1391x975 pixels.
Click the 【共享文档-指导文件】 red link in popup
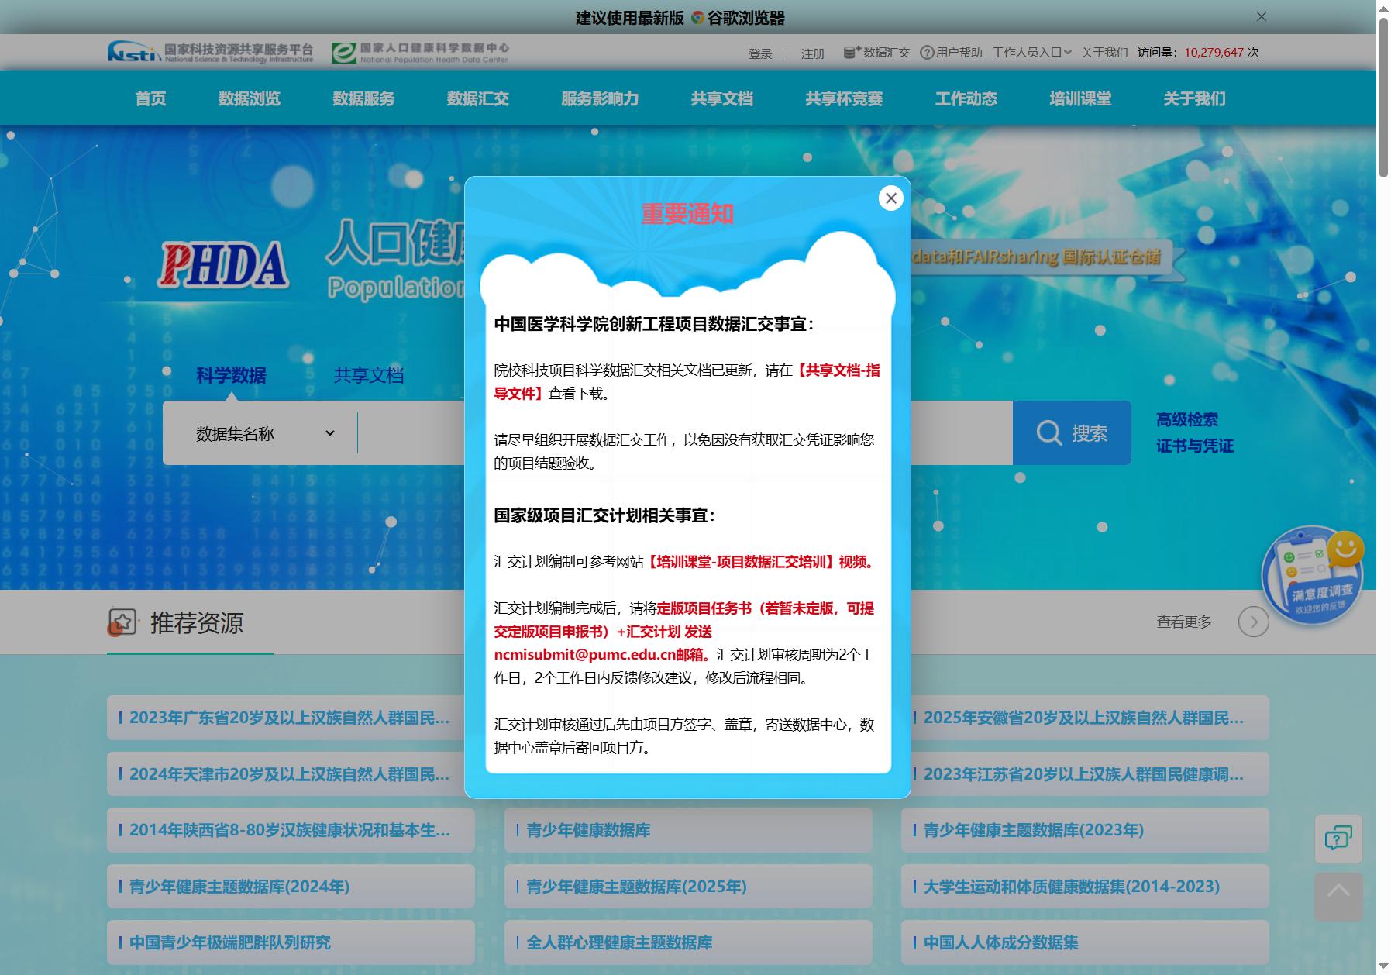point(838,370)
